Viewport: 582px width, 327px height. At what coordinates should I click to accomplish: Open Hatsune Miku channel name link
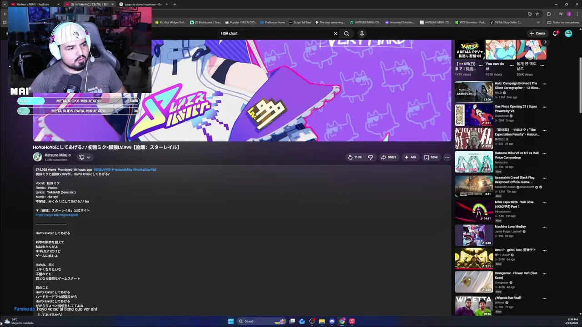56,155
